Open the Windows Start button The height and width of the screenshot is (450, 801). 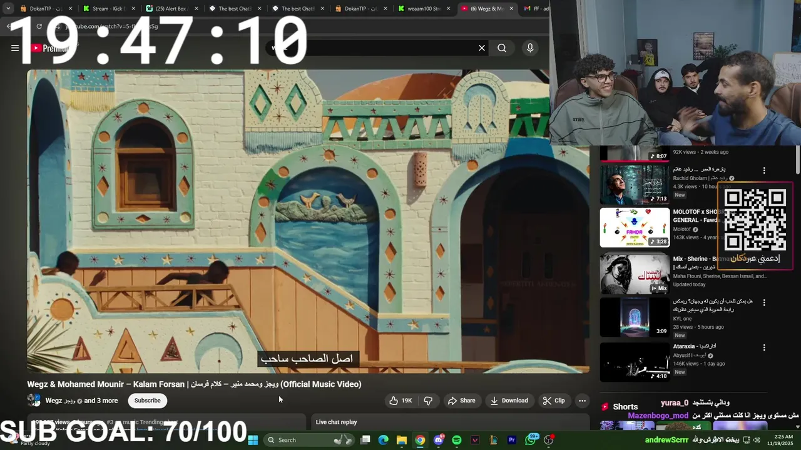click(253, 440)
